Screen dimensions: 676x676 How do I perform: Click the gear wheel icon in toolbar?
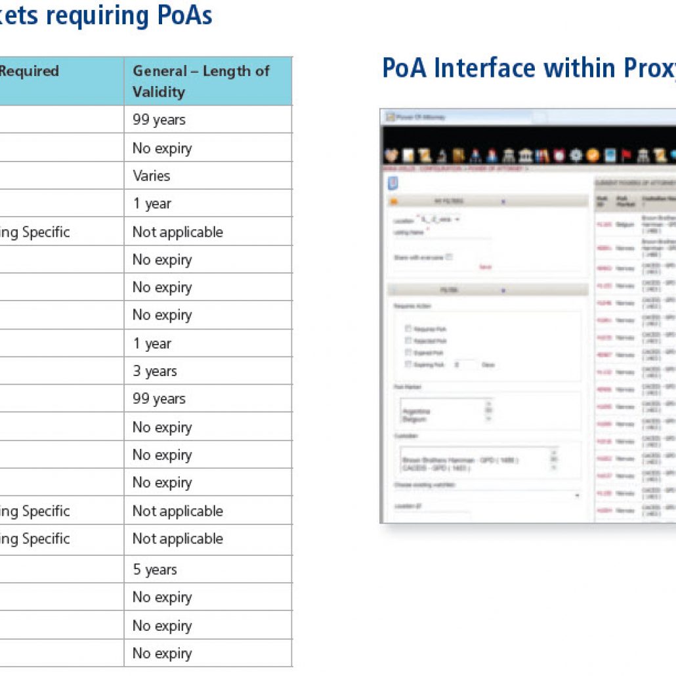coord(576,156)
